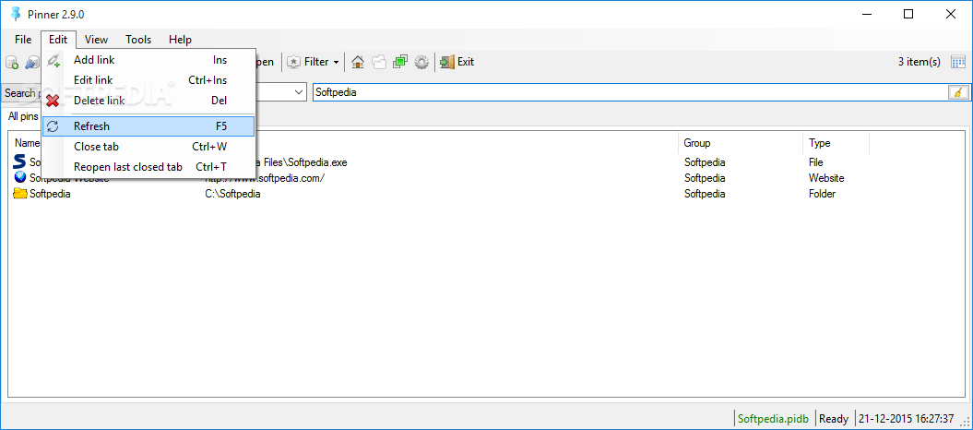This screenshot has height=430, width=973.
Task: Click the File type cell
Action: 815,162
